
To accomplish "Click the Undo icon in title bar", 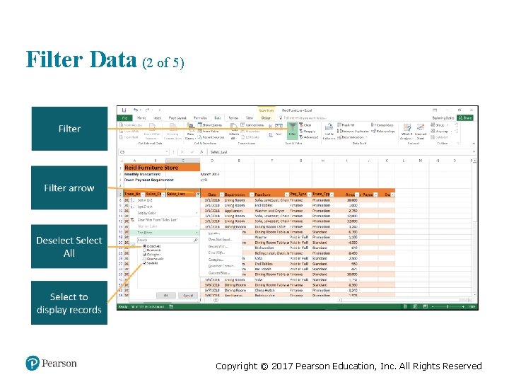I will [136, 110].
